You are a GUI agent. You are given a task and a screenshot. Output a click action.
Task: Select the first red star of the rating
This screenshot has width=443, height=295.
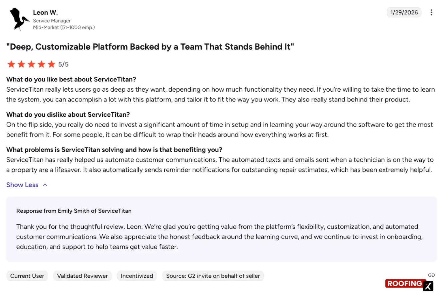click(11, 64)
